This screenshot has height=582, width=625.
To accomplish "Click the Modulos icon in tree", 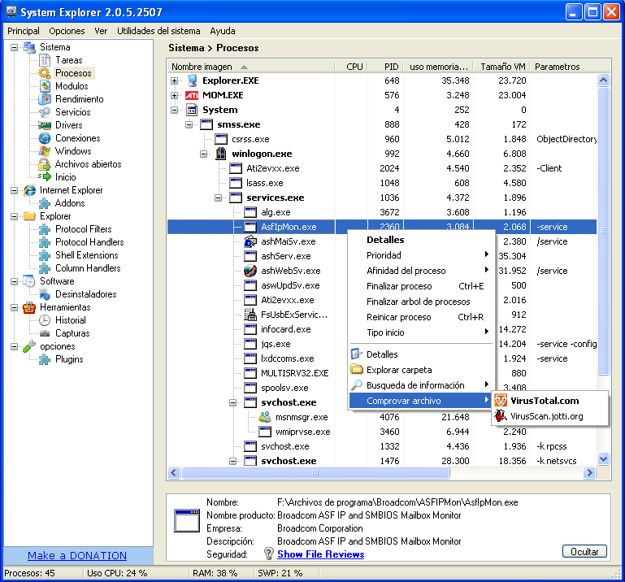I will coord(45,86).
